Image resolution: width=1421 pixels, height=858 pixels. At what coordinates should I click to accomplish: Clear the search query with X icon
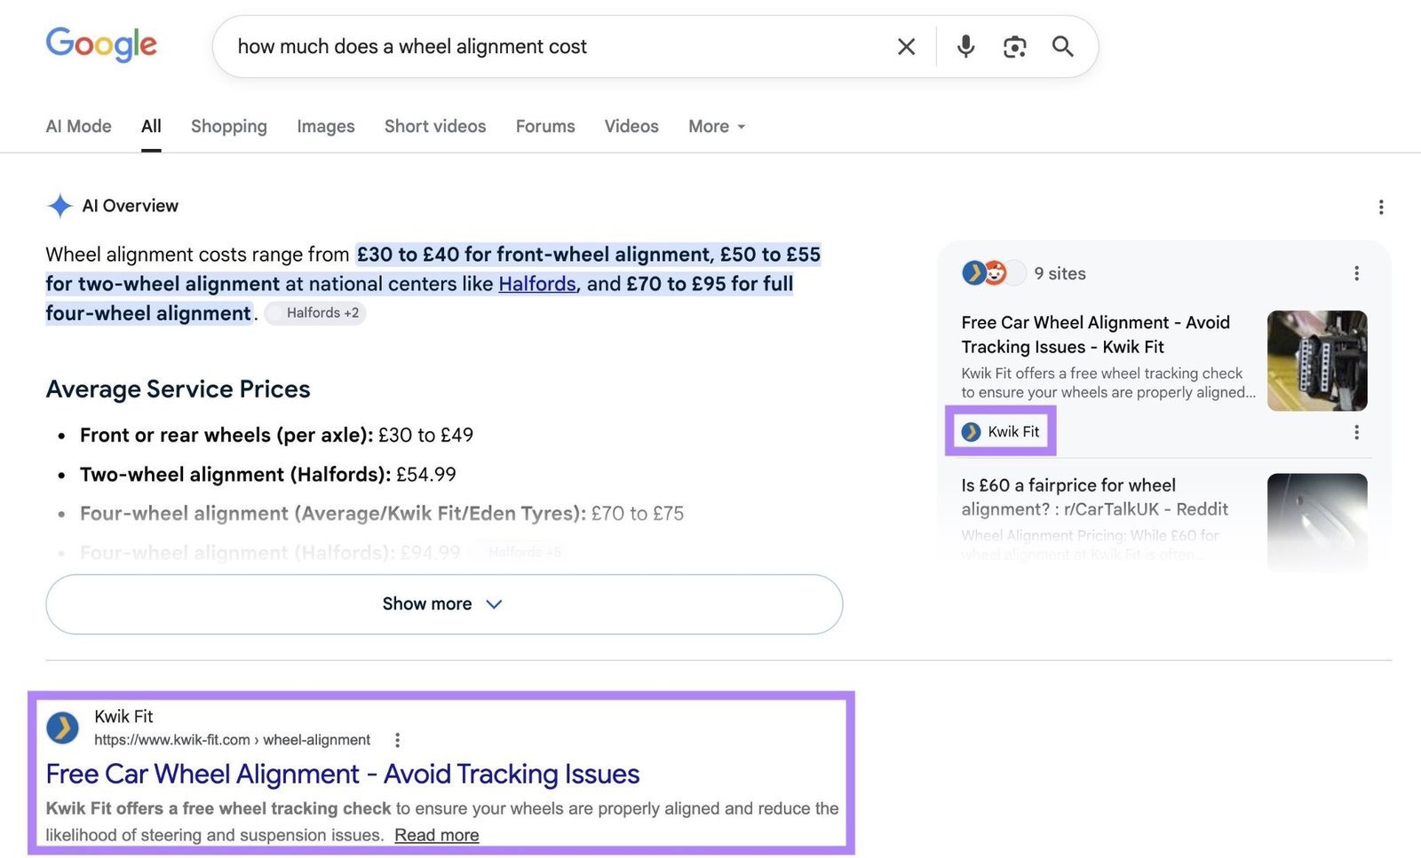[906, 46]
